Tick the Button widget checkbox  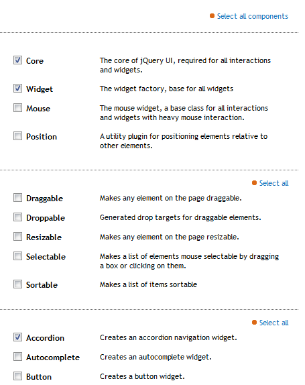coord(17,376)
